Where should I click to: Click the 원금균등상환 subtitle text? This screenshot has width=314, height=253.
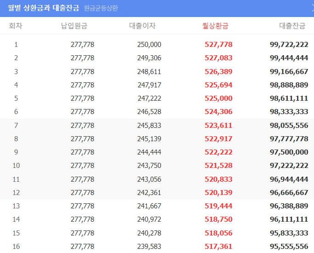(x=101, y=8)
